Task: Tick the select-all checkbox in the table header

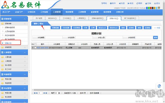Action: [x=35, y=44]
